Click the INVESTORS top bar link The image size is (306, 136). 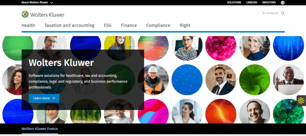point(269,2)
